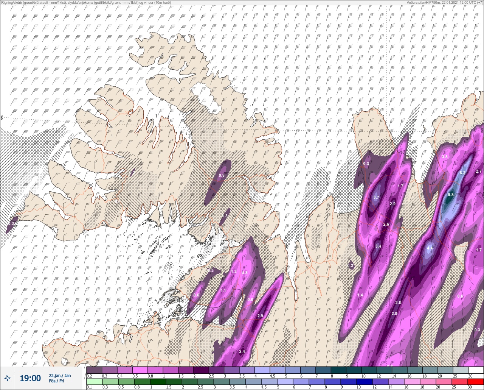Image resolution: width=484 pixels, height=390 pixels.
Task: Select top legend swatch labeled 0.2
Action: click(x=94, y=370)
